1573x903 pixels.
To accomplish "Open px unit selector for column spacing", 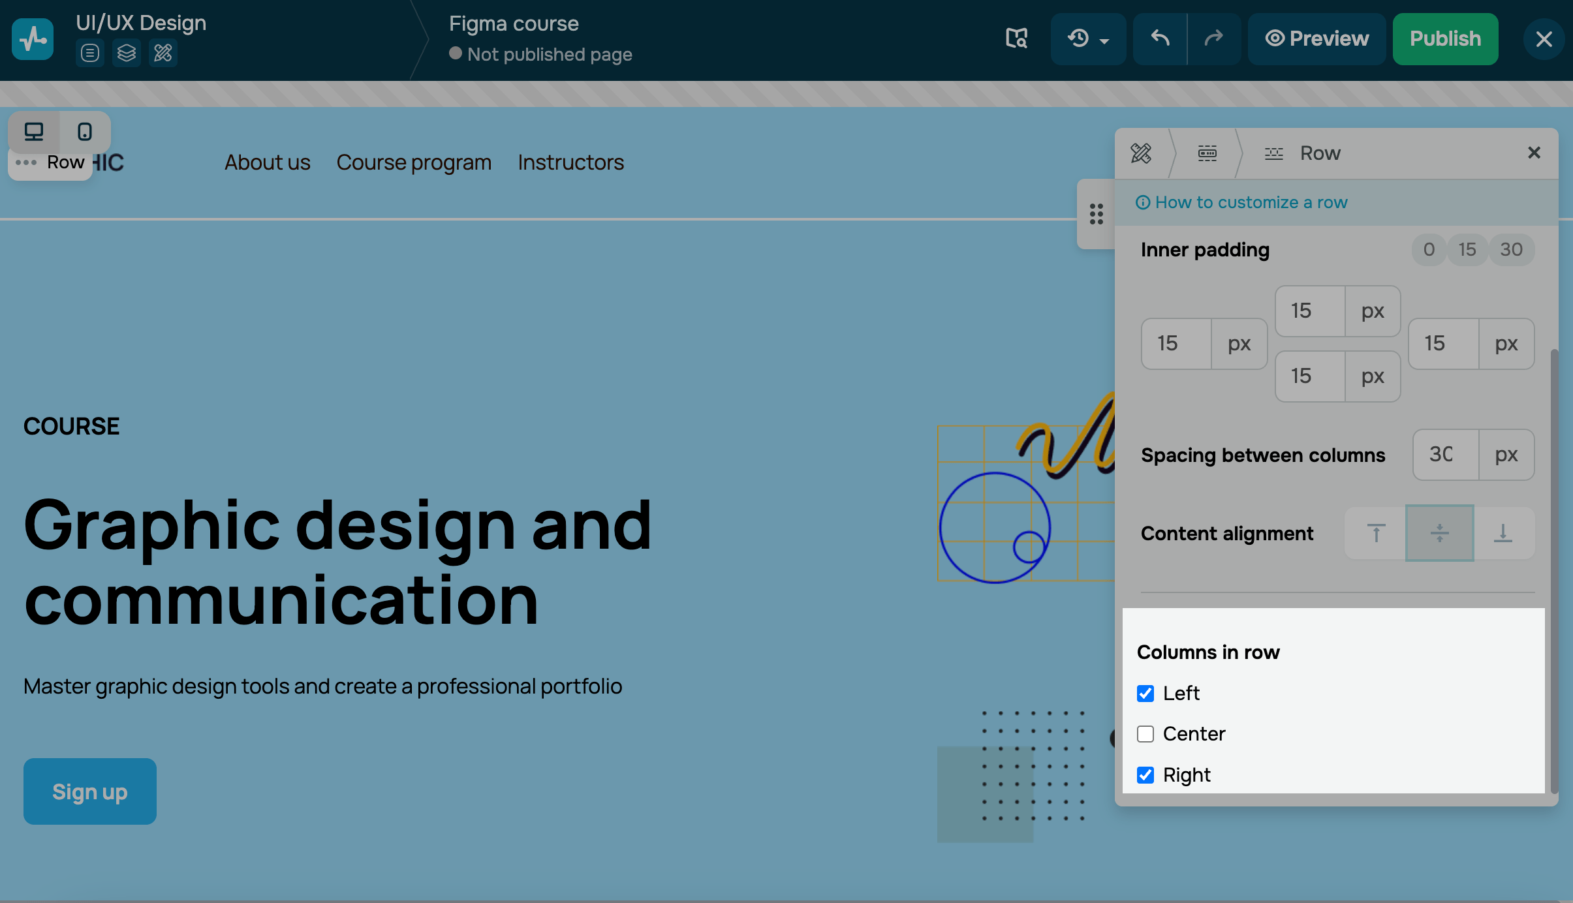I will [1506, 455].
